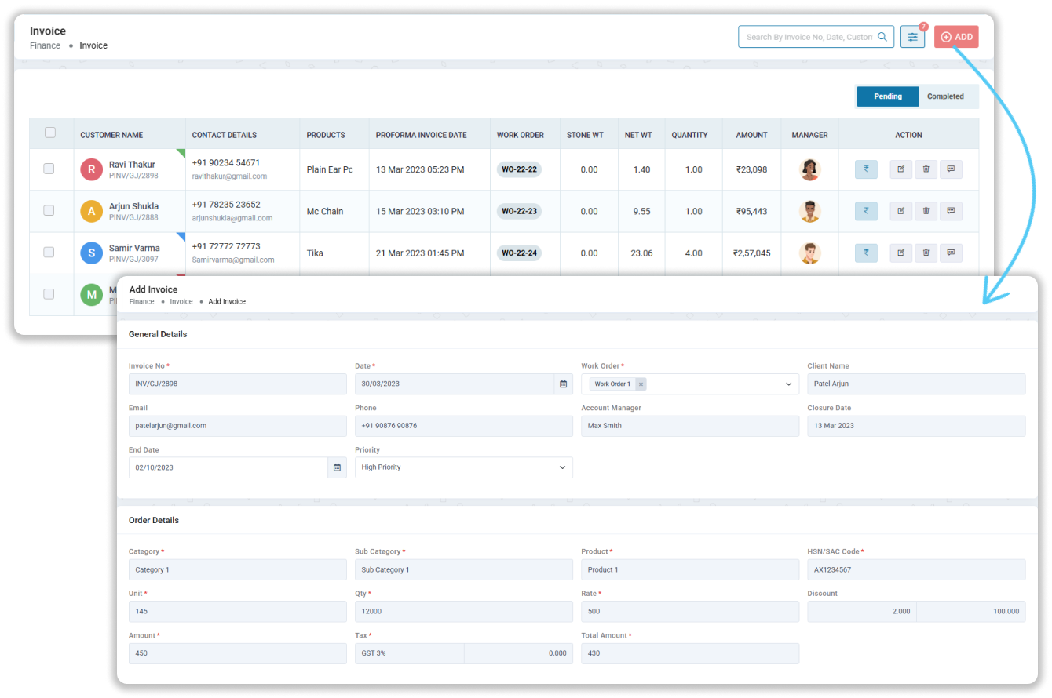Switch to the Completed tab
The height and width of the screenshot is (698, 1052).
(x=946, y=96)
